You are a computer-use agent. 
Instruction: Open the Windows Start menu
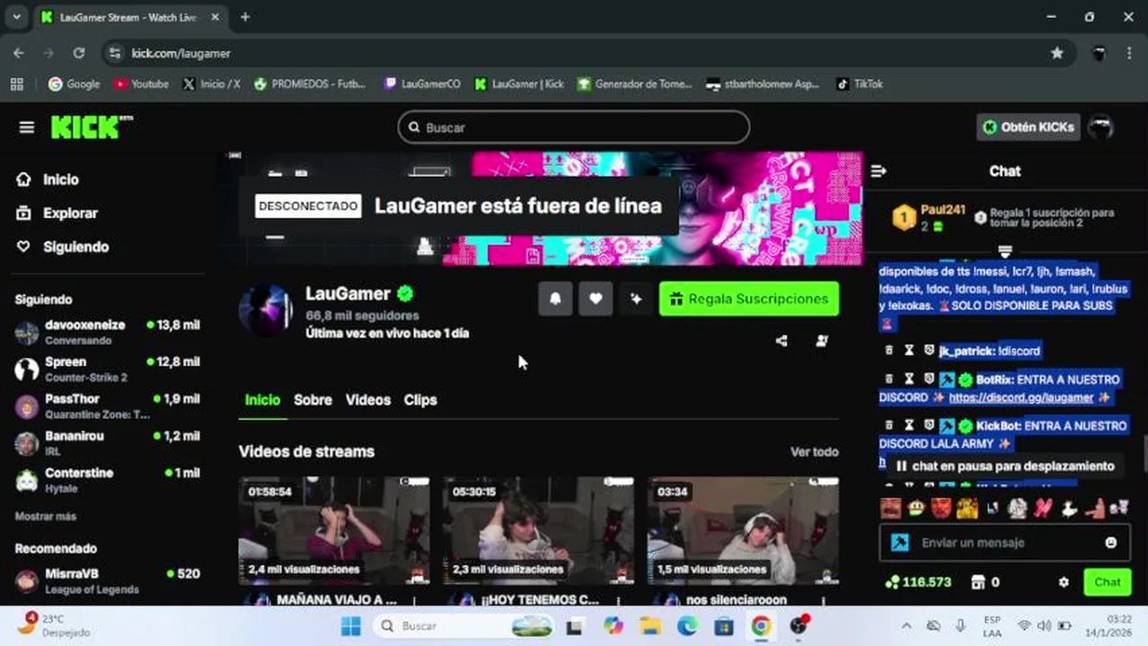click(350, 625)
